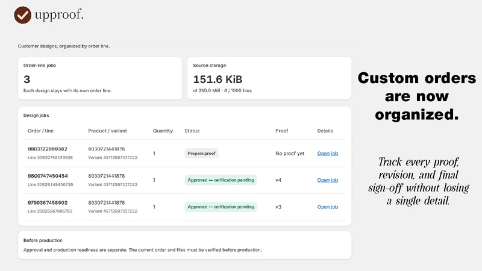
Task: Click the No proof yet cell
Action: pyautogui.click(x=290, y=154)
